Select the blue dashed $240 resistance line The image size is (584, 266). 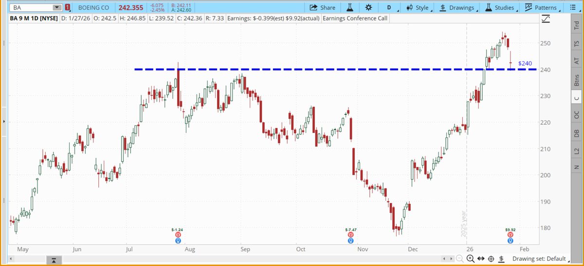coord(336,69)
